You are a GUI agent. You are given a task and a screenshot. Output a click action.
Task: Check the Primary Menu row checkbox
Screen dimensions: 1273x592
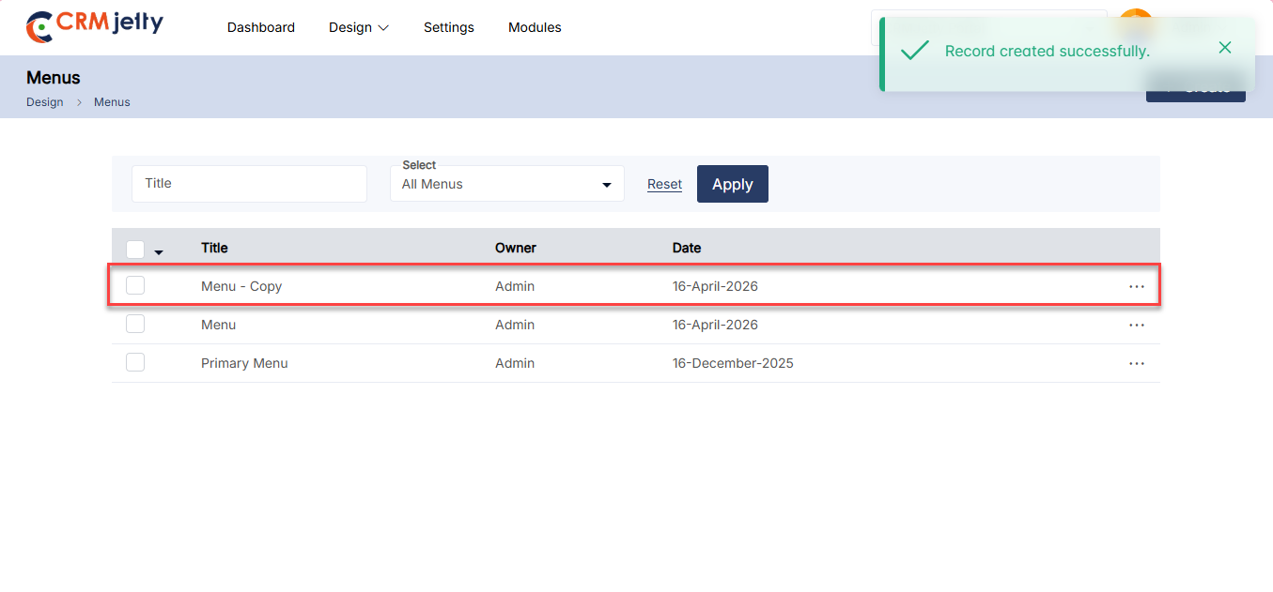(135, 362)
